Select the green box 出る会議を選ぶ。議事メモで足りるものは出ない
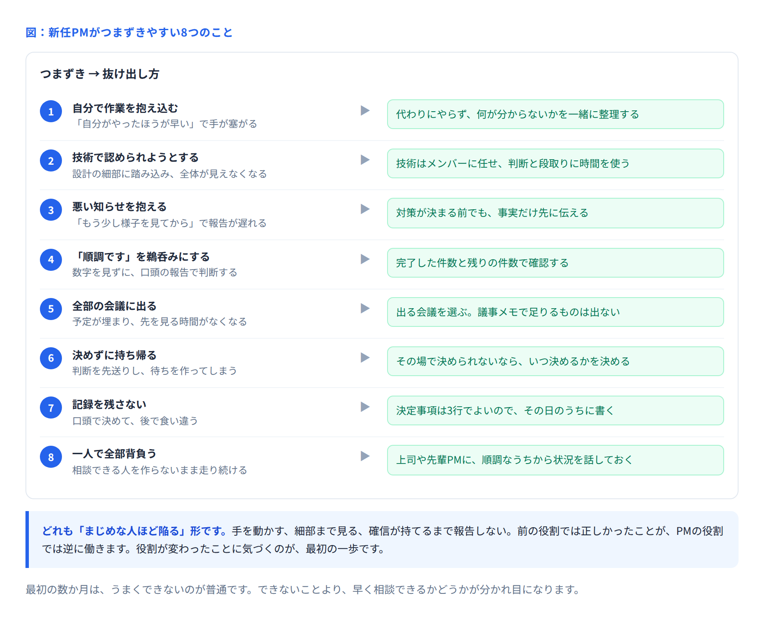This screenshot has height=624, width=764. [555, 312]
